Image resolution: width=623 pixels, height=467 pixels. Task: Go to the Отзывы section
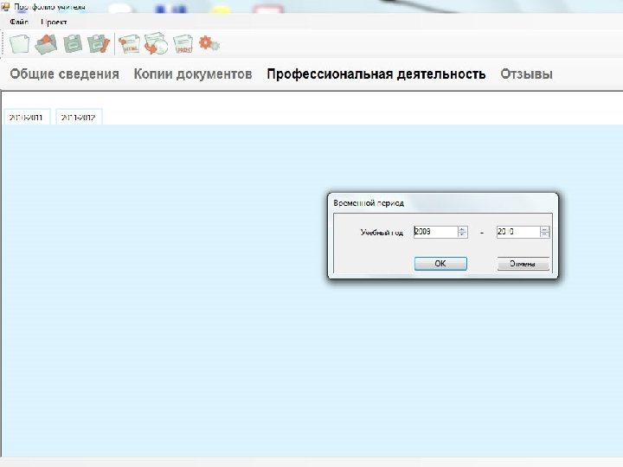526,74
